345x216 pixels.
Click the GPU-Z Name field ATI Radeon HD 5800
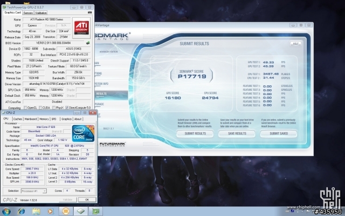(47, 19)
